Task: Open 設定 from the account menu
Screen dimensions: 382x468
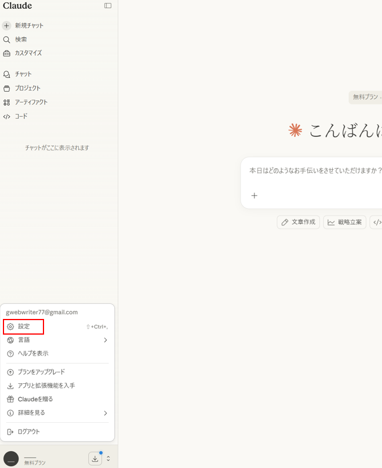Action: (x=57, y=326)
